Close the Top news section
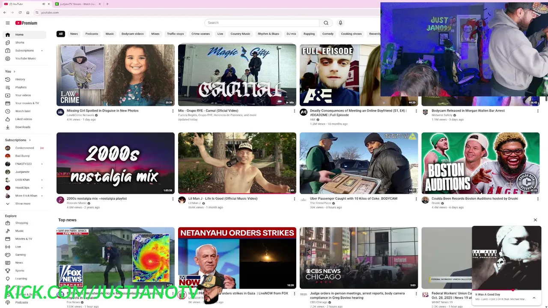The image size is (548, 308). pyautogui.click(x=535, y=220)
